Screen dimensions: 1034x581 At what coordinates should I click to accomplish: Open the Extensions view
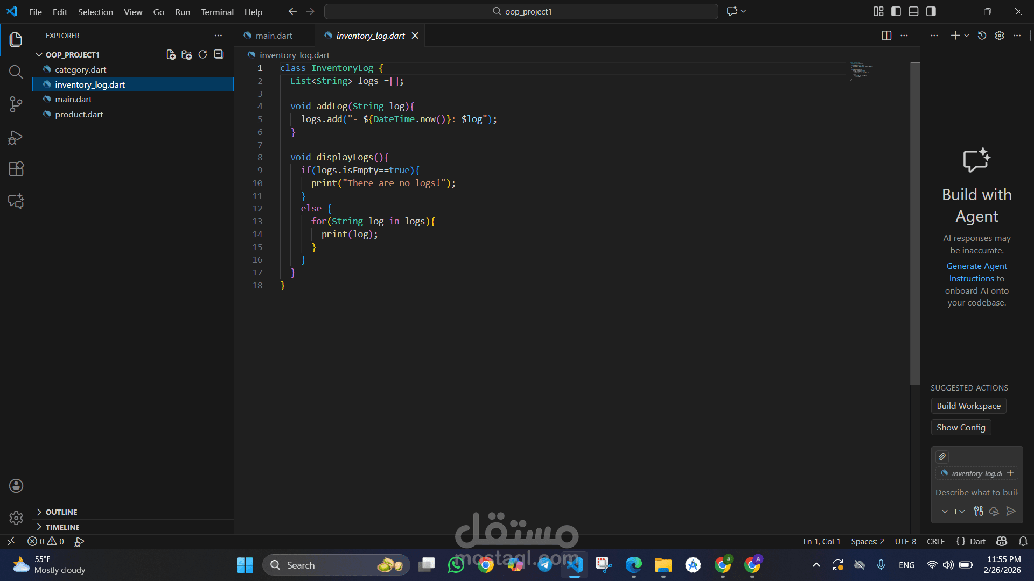(x=16, y=169)
